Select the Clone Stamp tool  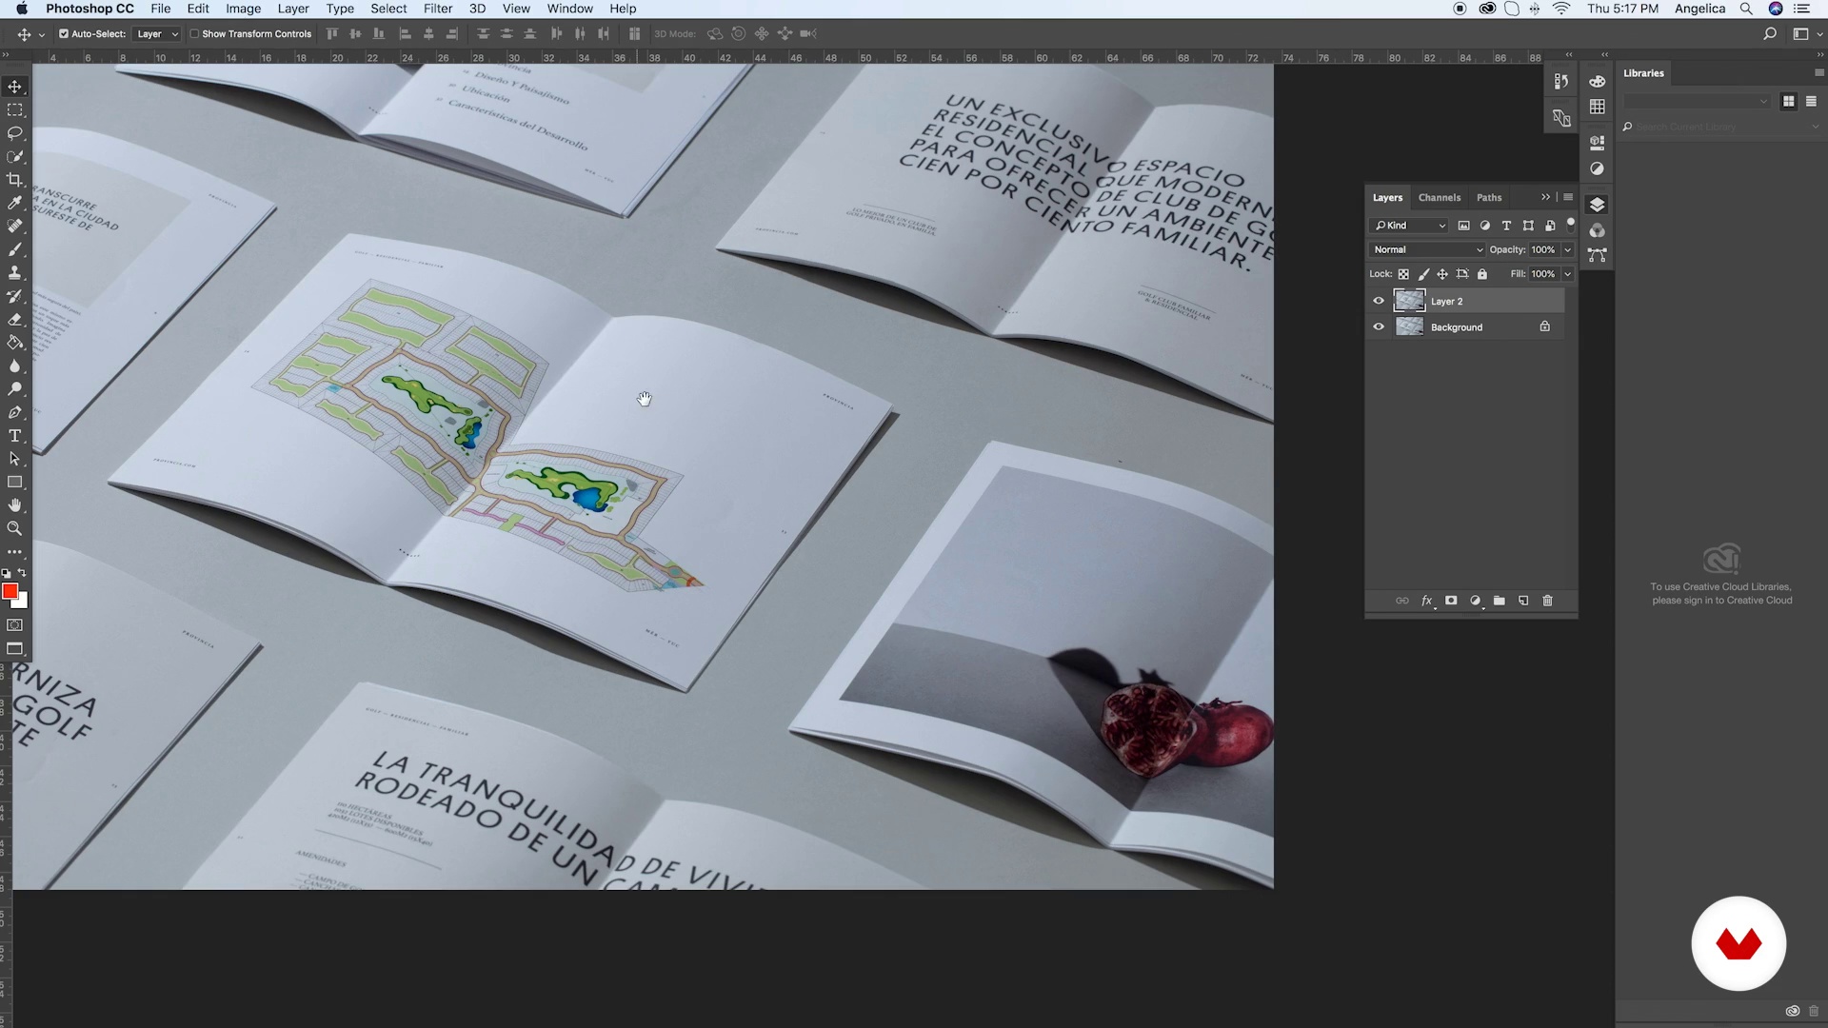pyautogui.click(x=15, y=273)
